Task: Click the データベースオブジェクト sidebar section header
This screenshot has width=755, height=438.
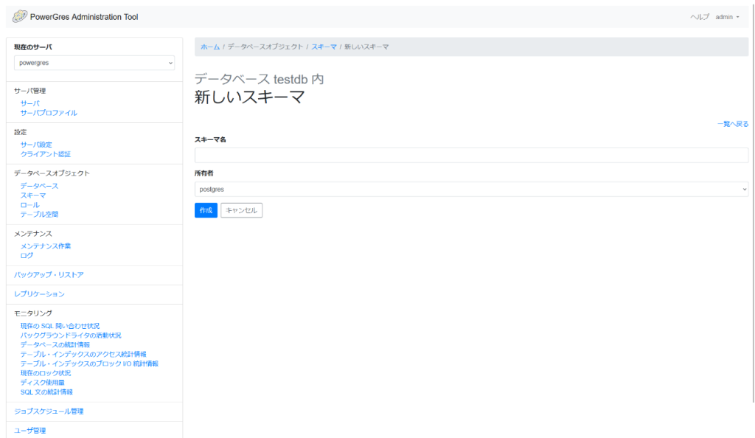Action: coord(52,173)
